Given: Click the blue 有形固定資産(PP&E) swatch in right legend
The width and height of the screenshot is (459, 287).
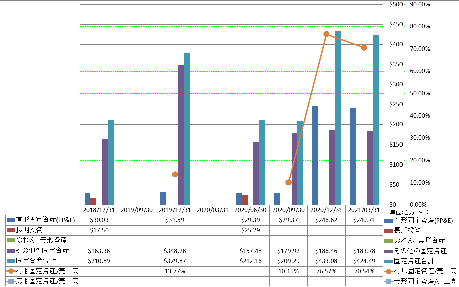Looking at the screenshot, I should 388,220.
